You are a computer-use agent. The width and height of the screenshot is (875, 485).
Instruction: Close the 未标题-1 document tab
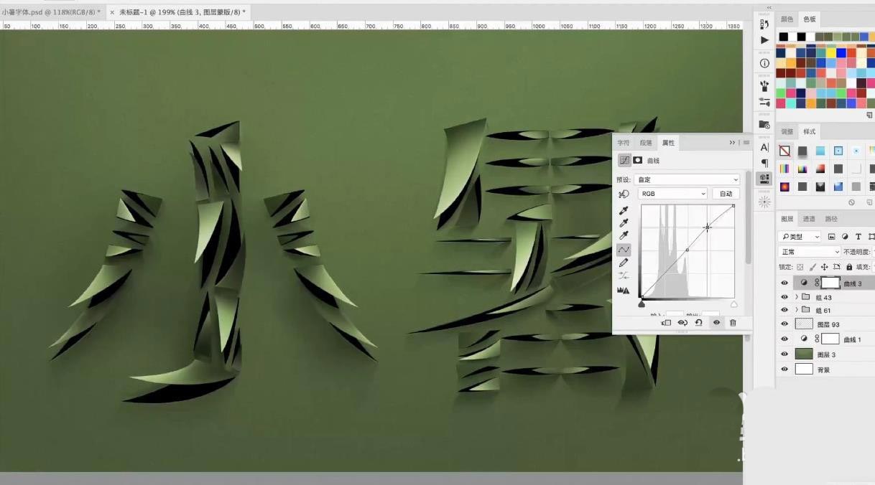(x=112, y=12)
